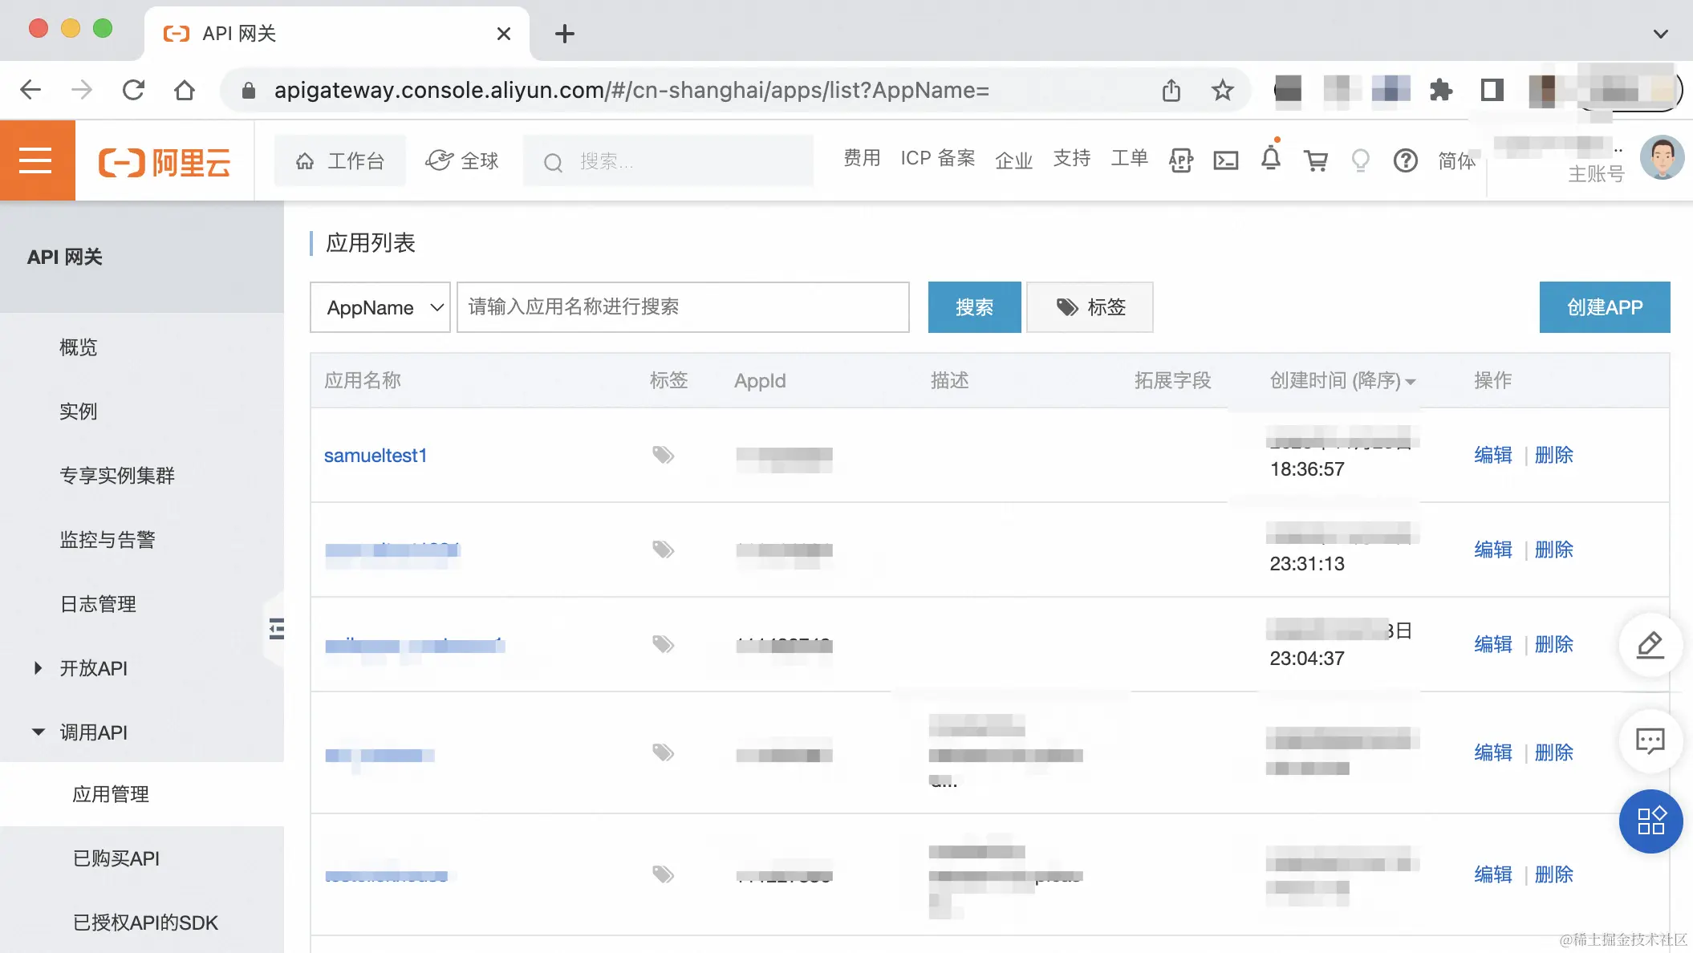Open the shopping cart
Viewport: 1693px width, 953px height.
click(x=1316, y=160)
